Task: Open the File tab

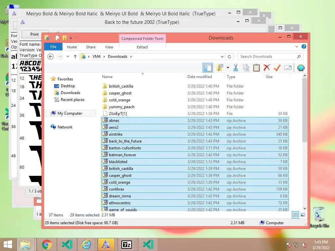Action: [x=53, y=47]
